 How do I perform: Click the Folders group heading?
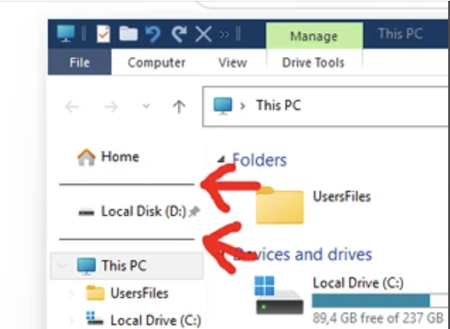pyautogui.click(x=259, y=160)
